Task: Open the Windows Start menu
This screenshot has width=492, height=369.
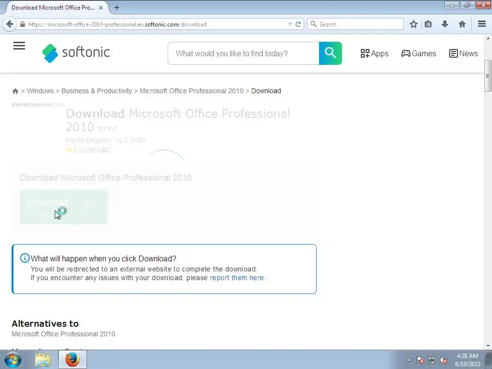Action: tap(13, 359)
